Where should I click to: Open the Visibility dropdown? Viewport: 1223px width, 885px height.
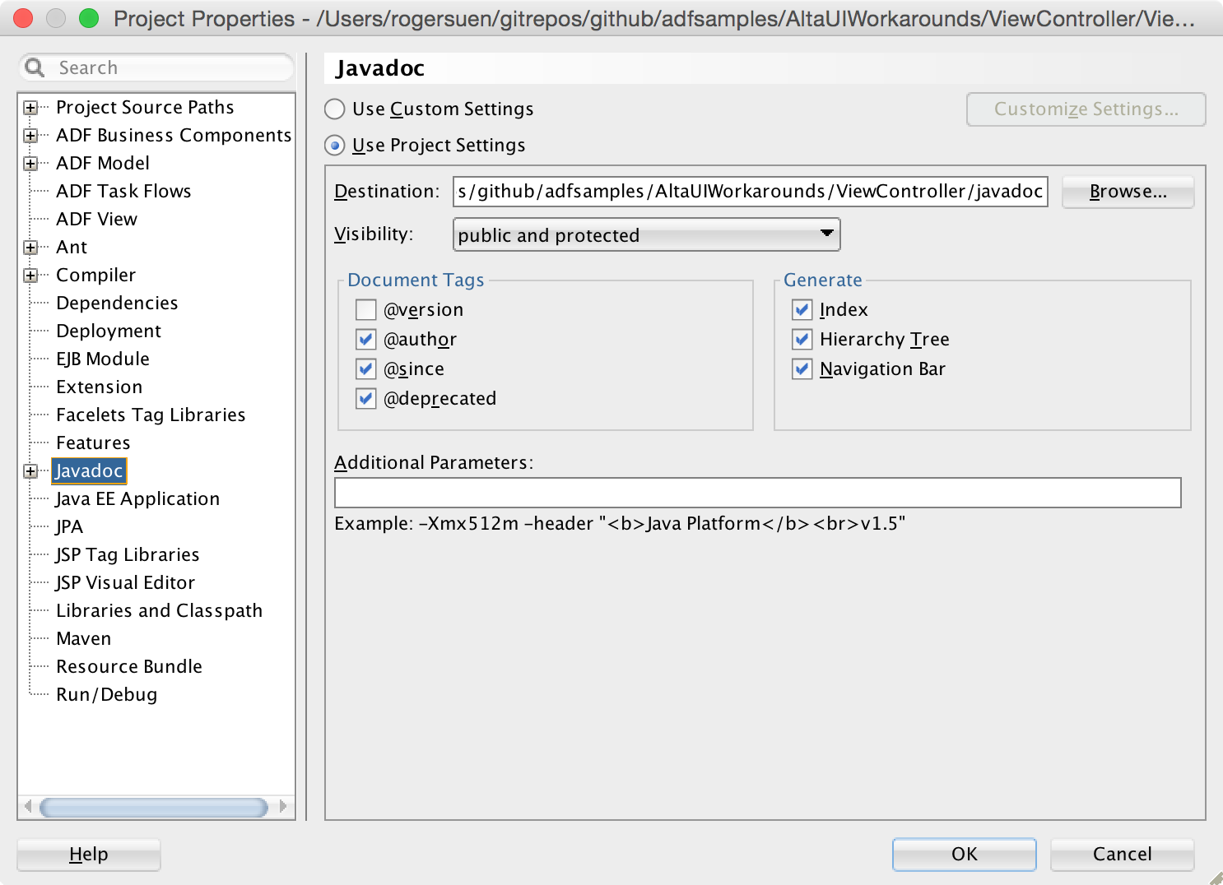point(646,235)
